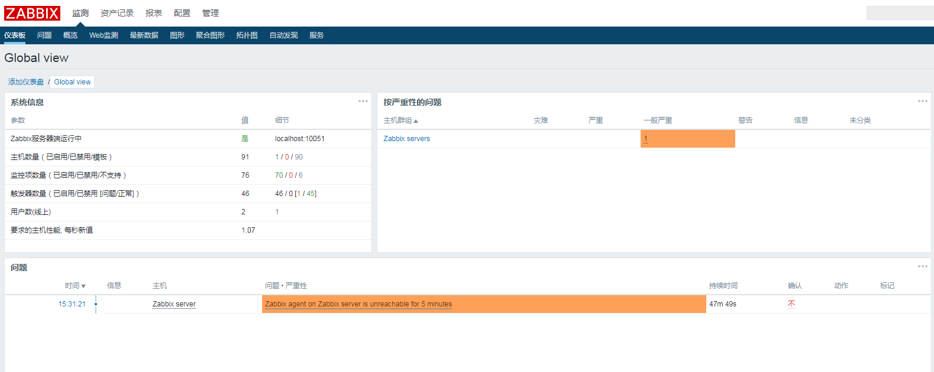
Task: Click the ZABBIX logo
Action: pyautogui.click(x=32, y=13)
